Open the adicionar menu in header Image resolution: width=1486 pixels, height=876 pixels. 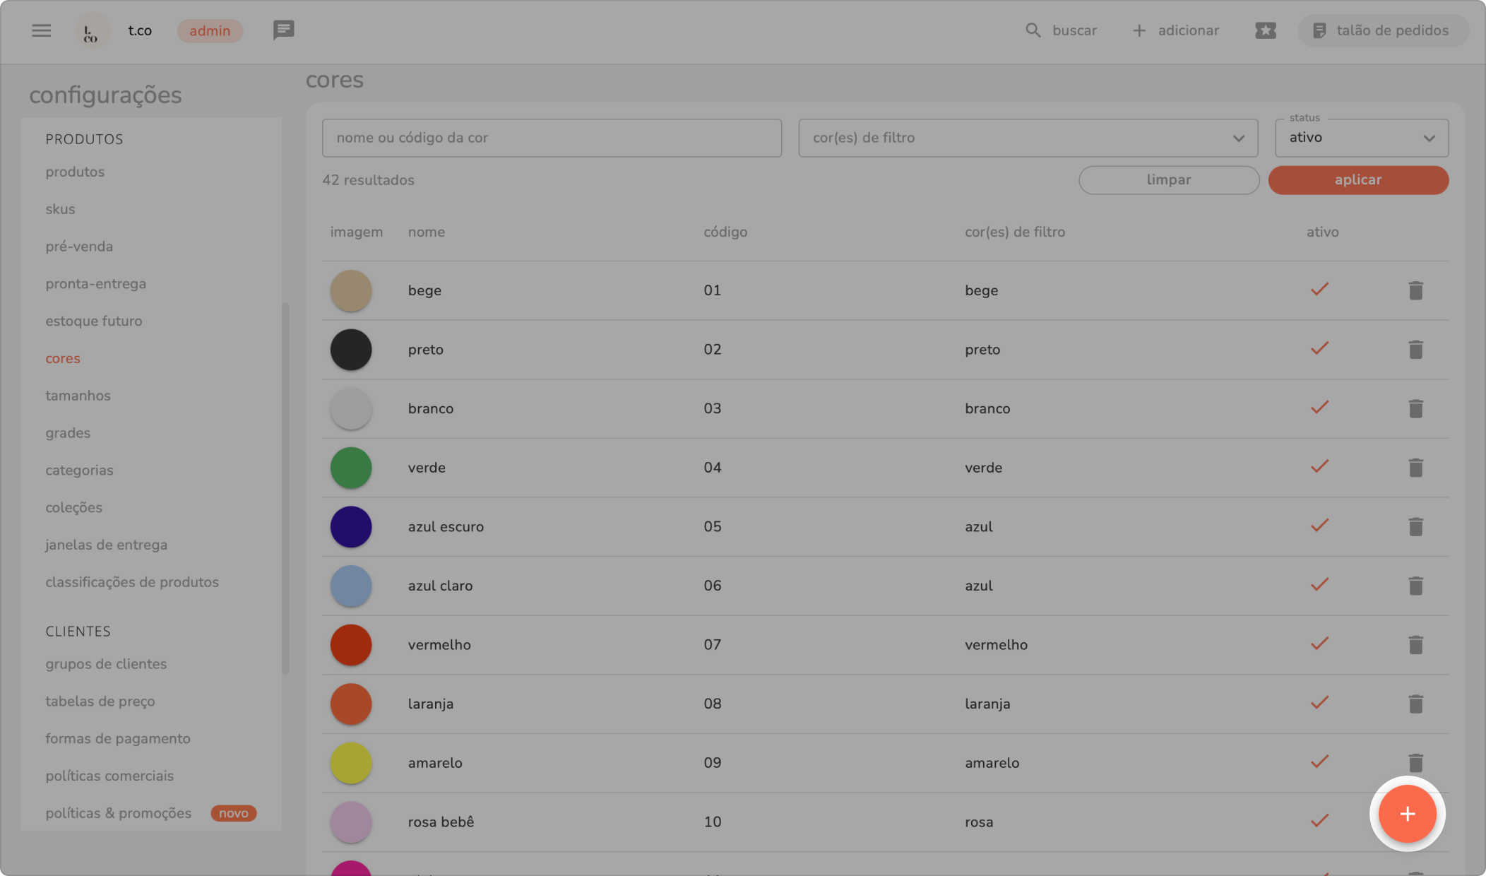pos(1176,30)
